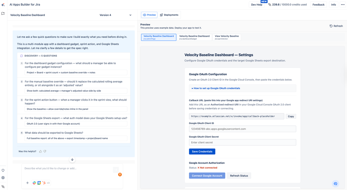The width and height of the screenshot is (347, 190).
Task: Give thumbs down to the response
Action: 45,151
